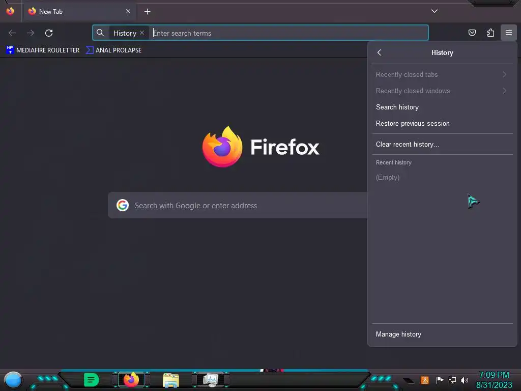
Task: Click the Recent history label
Action: coord(393,162)
